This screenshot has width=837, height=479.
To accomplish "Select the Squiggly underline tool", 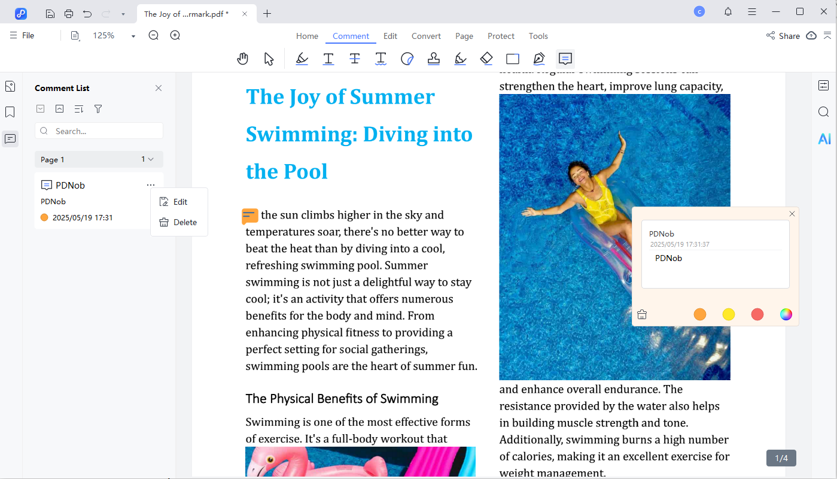I will pyautogui.click(x=381, y=58).
